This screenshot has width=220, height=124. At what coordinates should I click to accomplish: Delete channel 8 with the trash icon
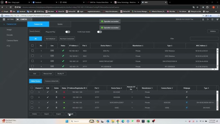[x=56, y=108]
